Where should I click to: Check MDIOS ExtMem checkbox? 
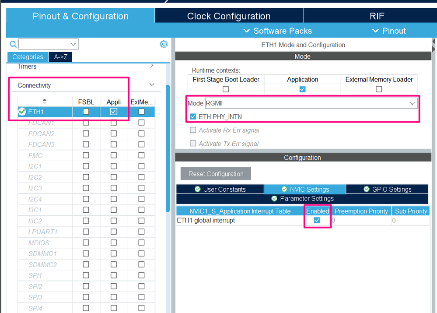(142, 243)
